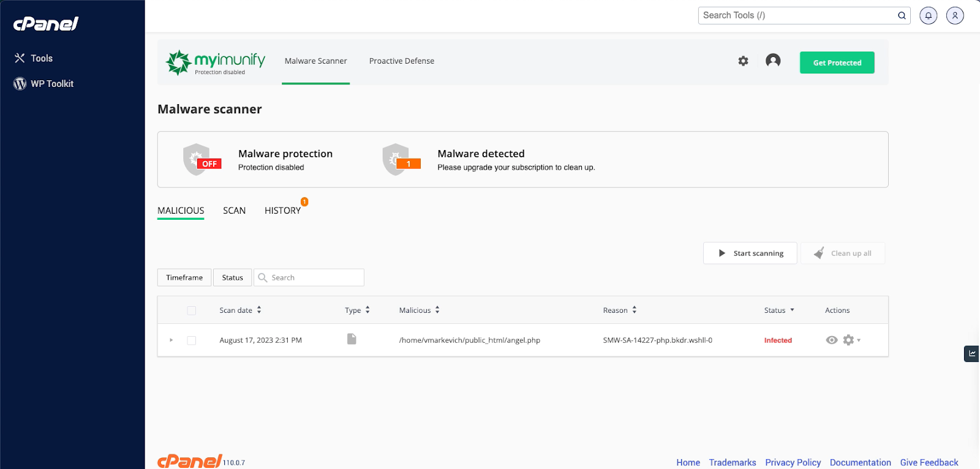Click the Start scanning button
The image size is (980, 469).
pyautogui.click(x=750, y=253)
